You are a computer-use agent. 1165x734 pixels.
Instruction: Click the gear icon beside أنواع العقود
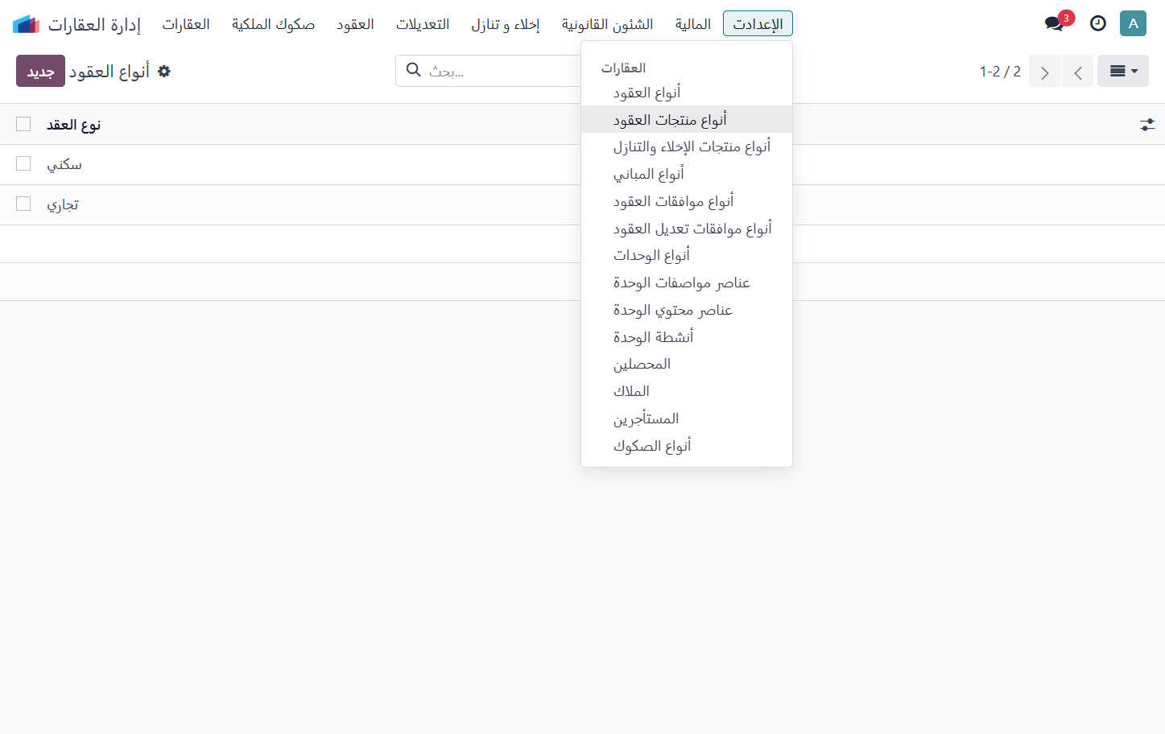[164, 72]
